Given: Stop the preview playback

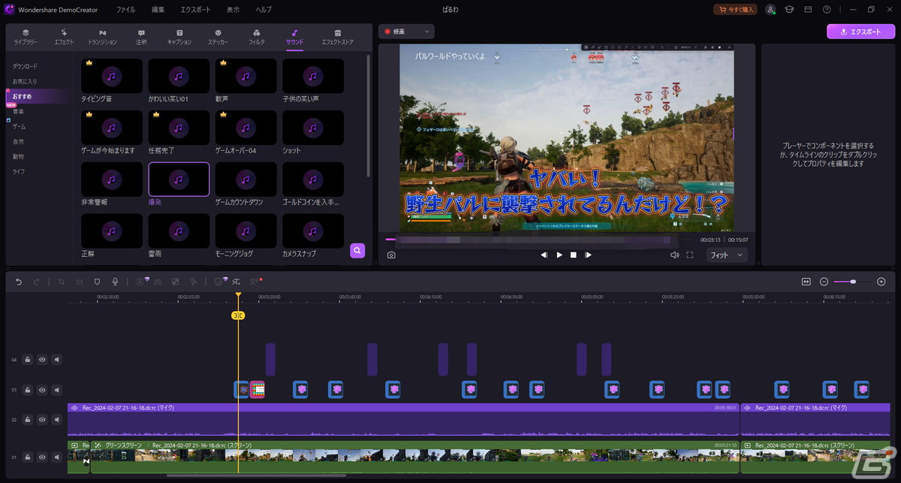Looking at the screenshot, I should coord(574,255).
